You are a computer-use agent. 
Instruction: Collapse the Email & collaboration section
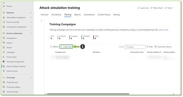[31, 33]
